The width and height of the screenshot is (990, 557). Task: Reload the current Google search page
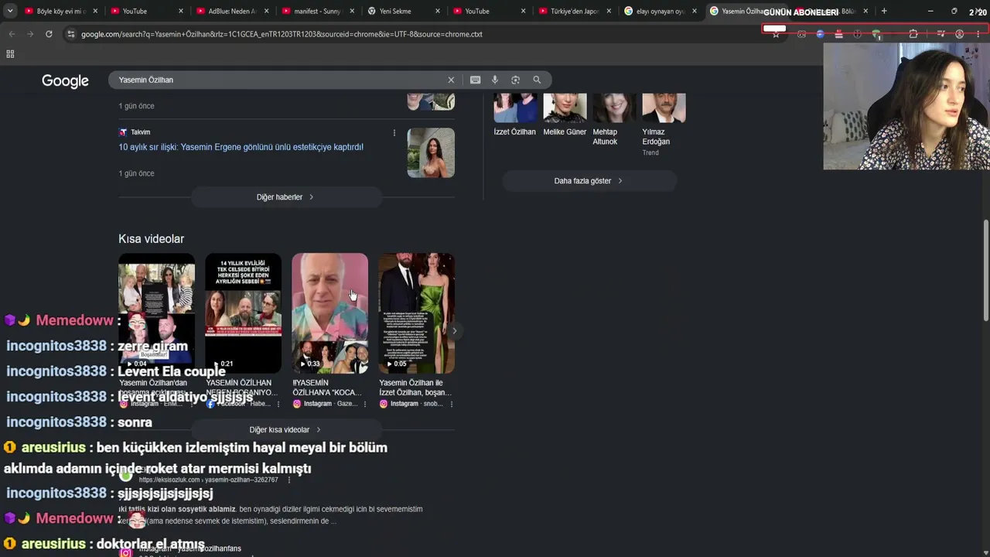point(49,34)
